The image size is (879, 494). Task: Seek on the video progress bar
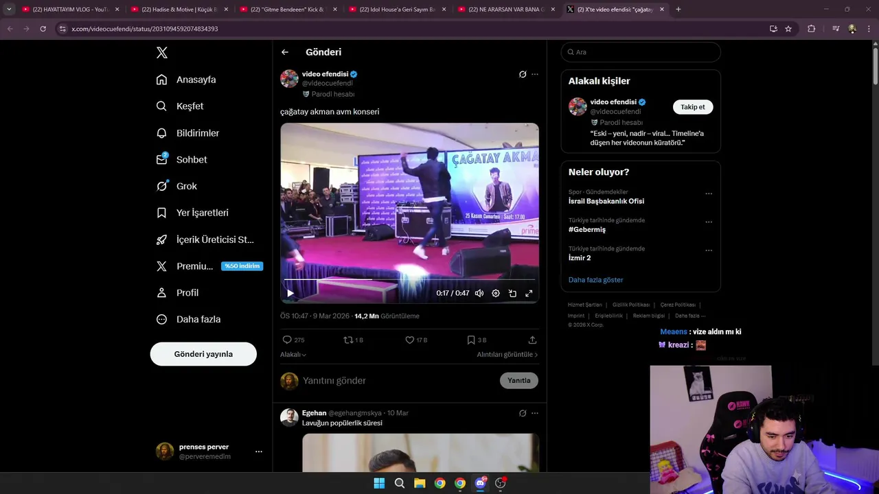409,280
